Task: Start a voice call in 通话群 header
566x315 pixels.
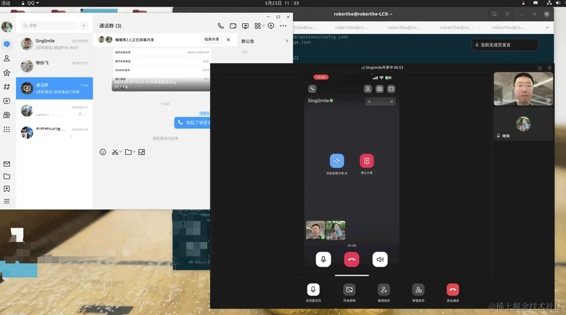Action: (221, 26)
